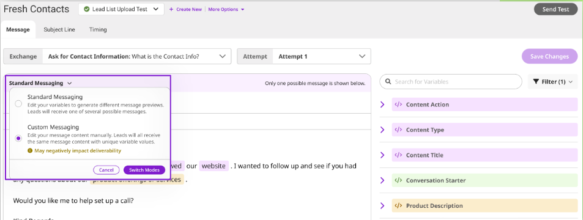The image size is (583, 220).
Task: Click the green checkmark status icon
Action: [x=87, y=9]
